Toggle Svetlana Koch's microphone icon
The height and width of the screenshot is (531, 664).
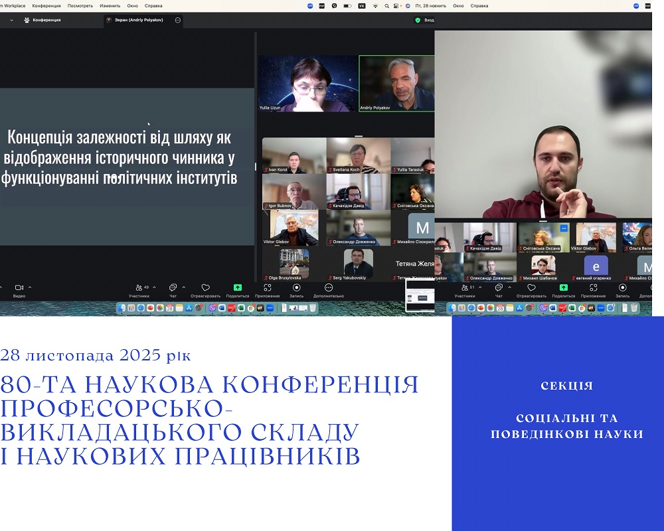pyautogui.click(x=329, y=169)
